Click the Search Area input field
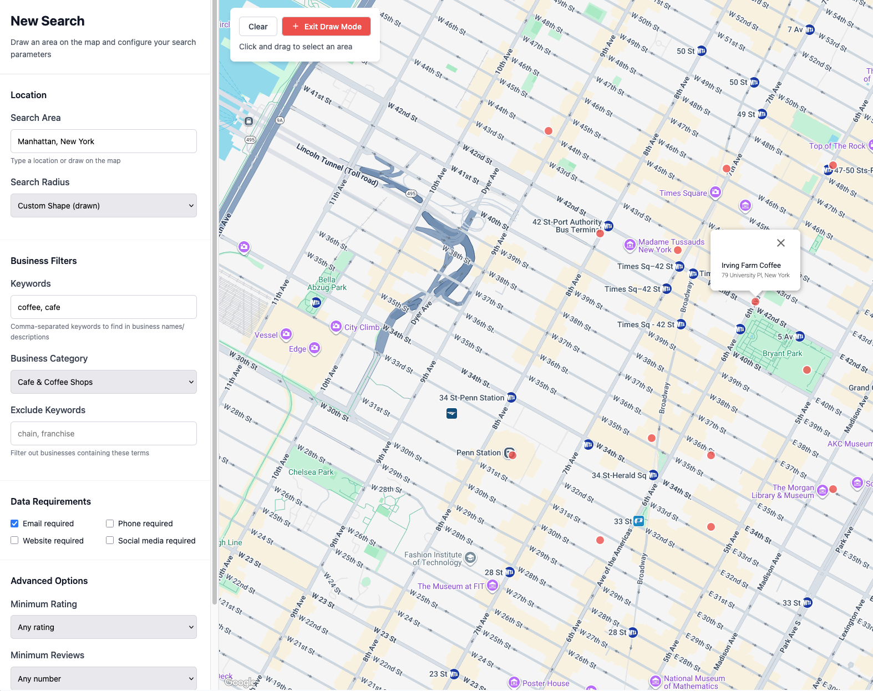Viewport: 873px width, 691px height. tap(104, 141)
